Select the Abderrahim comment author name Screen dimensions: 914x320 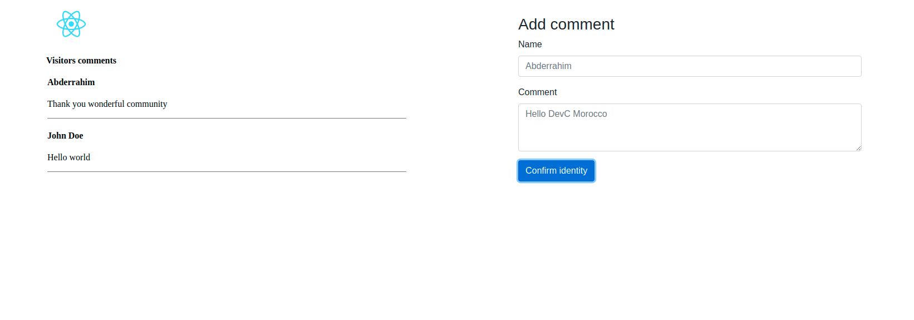71,82
